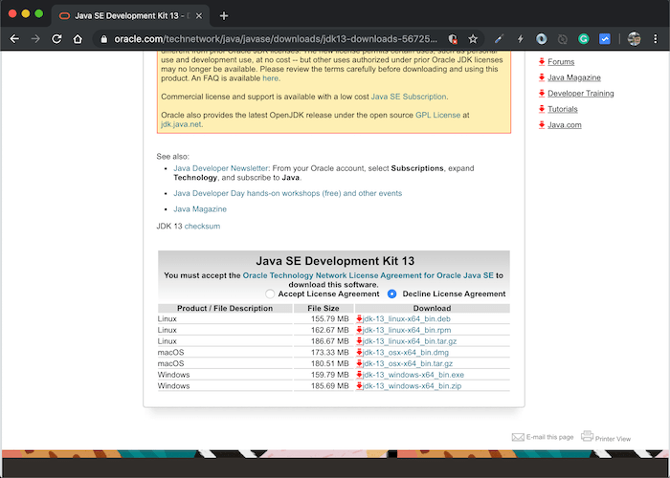
Task: Open the FAQ 'here' link
Action: [270, 78]
